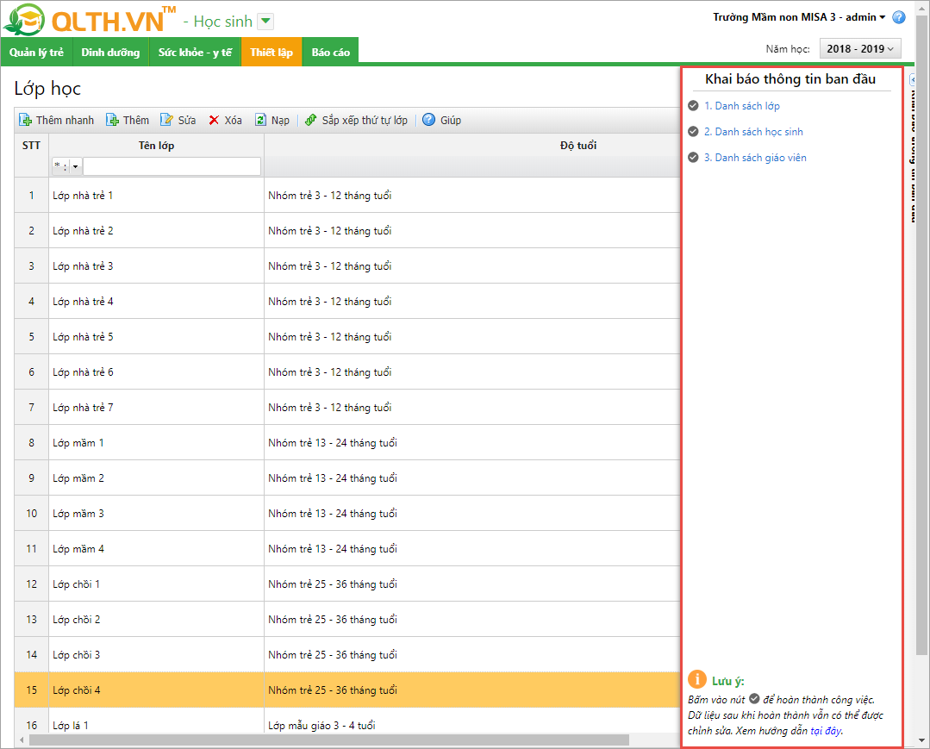930x749 pixels.
Task: Select row Lớp nhà trẻ 1
Action: (x=347, y=195)
